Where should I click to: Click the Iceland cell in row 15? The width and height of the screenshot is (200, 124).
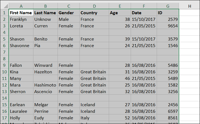[x=94, y=105]
